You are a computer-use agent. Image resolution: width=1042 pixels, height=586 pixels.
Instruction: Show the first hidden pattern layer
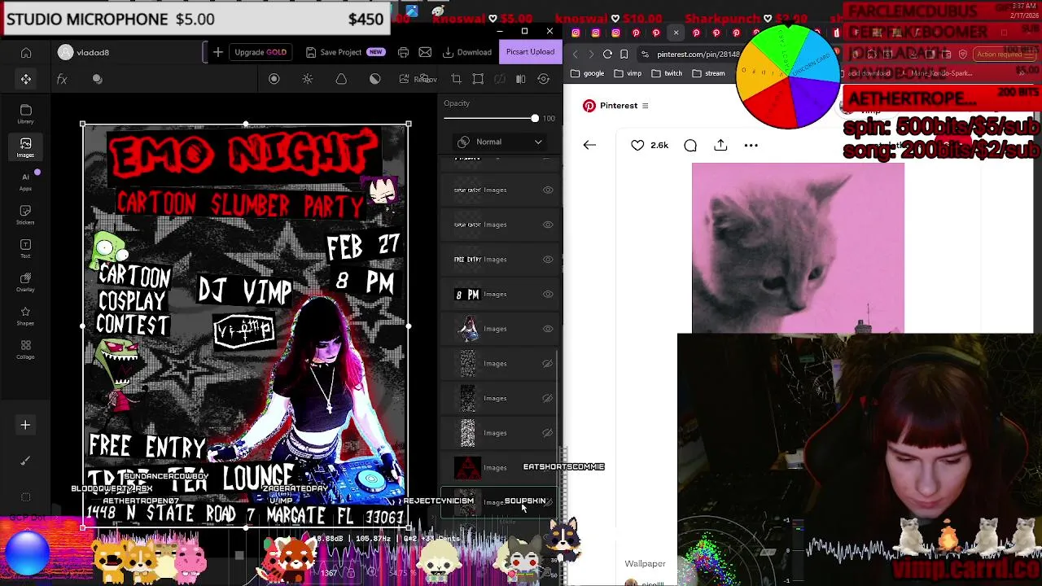point(548,364)
